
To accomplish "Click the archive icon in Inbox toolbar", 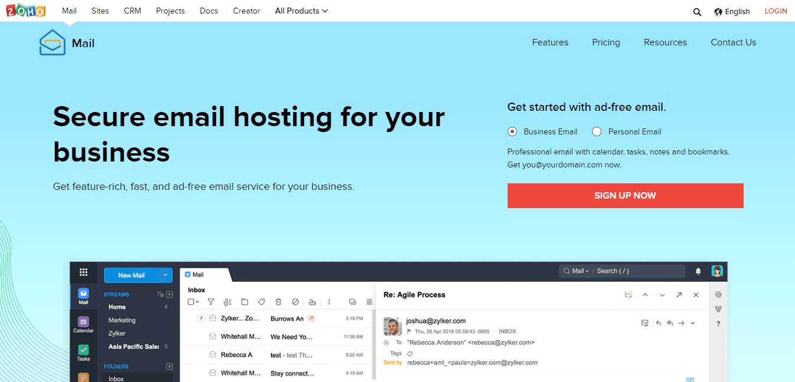I will (x=312, y=302).
